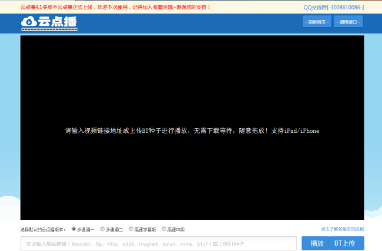
Task: Open the 点击了解各版本的区别 link
Action: point(342,229)
